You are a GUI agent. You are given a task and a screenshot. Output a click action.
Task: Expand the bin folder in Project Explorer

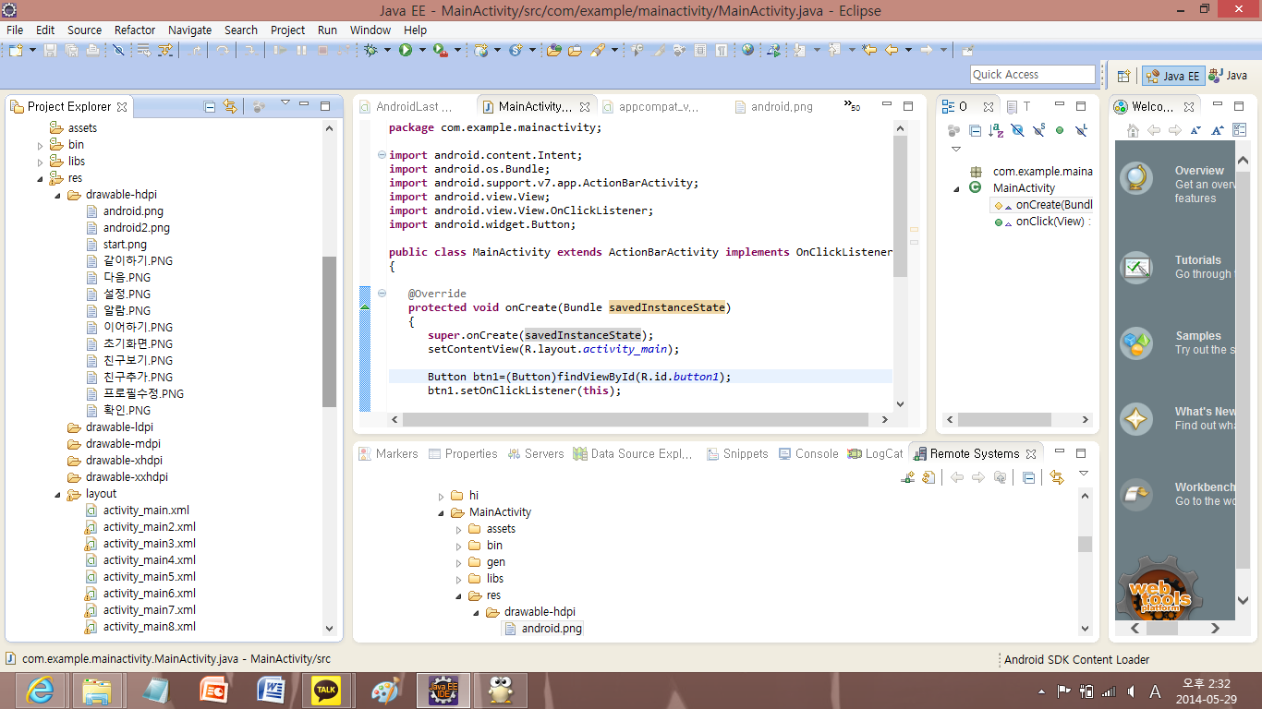(40, 145)
